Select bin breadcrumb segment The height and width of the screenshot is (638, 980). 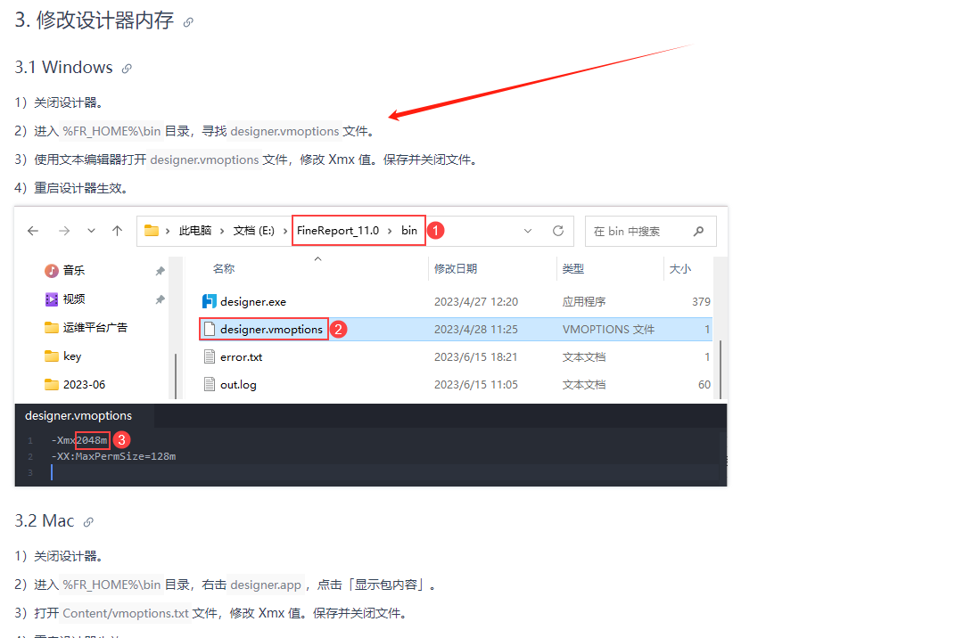409,231
